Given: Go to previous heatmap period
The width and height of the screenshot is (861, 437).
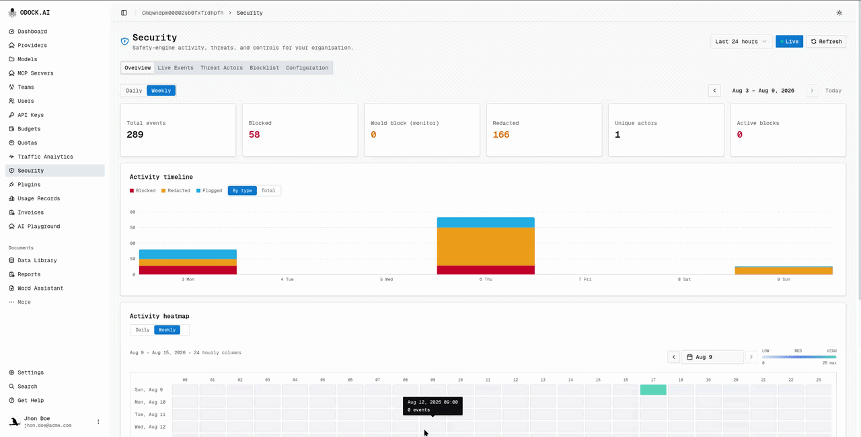Looking at the screenshot, I should pyautogui.click(x=673, y=357).
